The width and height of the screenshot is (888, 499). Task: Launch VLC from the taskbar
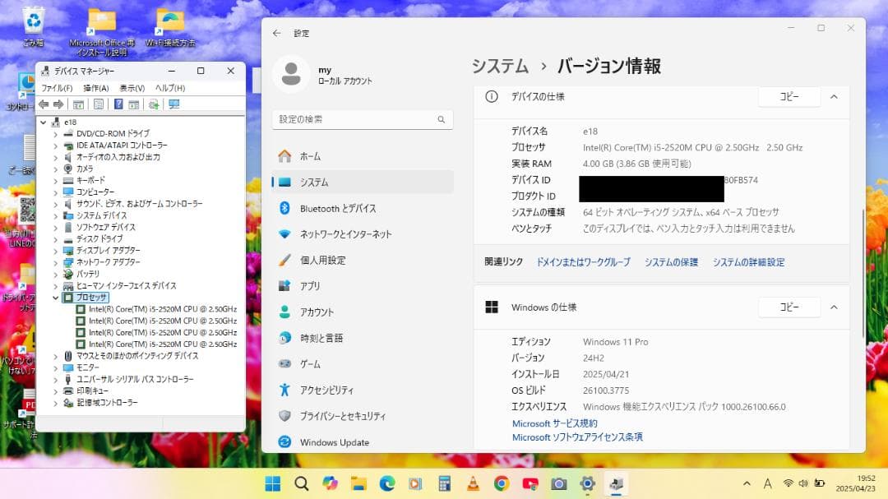(472, 485)
